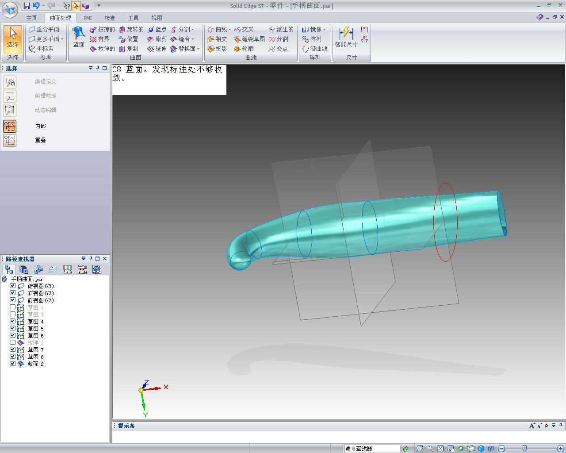Image resolution: width=566 pixels, height=453 pixels.
Task: Enable the checkbox for 草图 1
Action: (13, 307)
